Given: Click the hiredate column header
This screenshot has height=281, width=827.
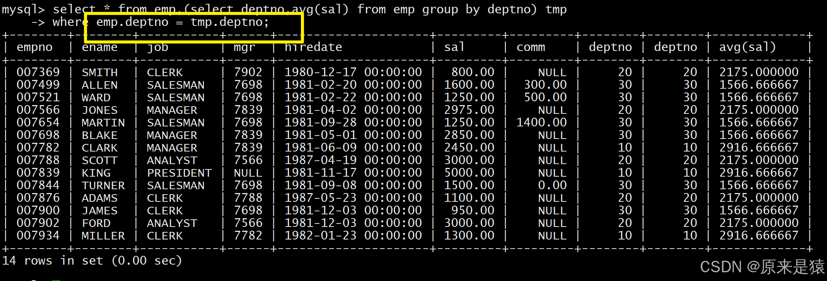Looking at the screenshot, I should pos(313,47).
